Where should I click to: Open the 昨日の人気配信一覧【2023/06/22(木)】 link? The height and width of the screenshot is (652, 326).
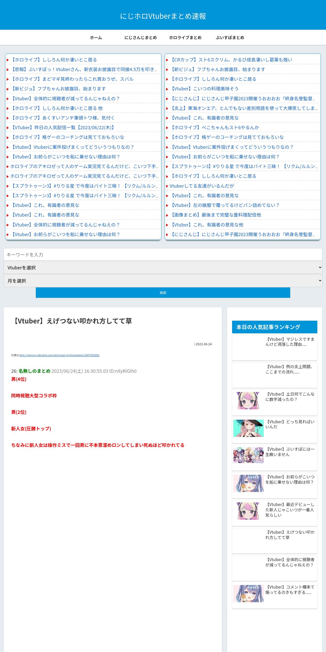coord(63,127)
